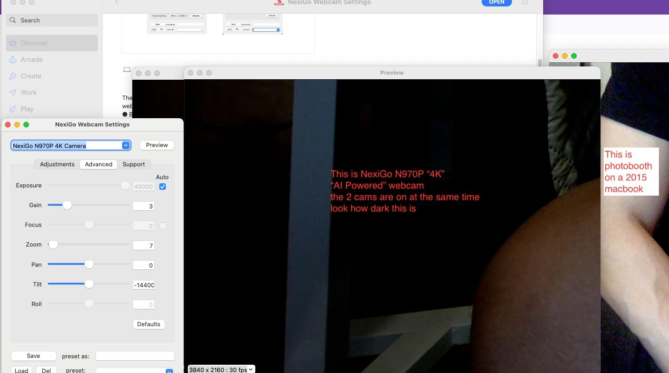Switch to the Adjustments tab
Screen dimensions: 669x373
pos(57,165)
